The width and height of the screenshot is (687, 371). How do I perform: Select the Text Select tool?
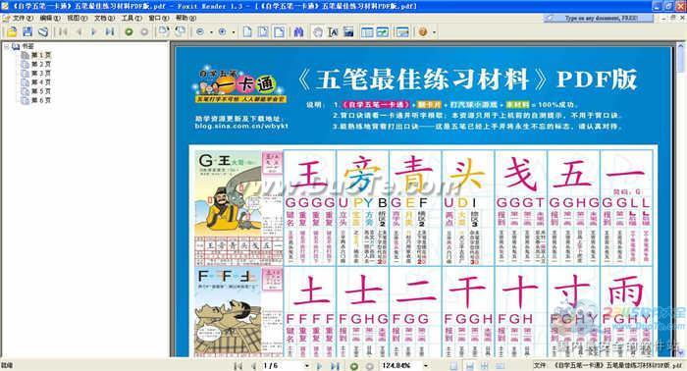(333, 31)
